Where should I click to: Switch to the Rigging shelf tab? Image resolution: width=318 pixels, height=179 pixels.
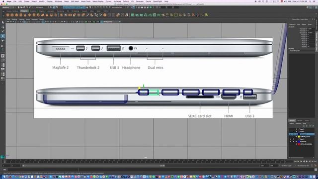coord(42,11)
